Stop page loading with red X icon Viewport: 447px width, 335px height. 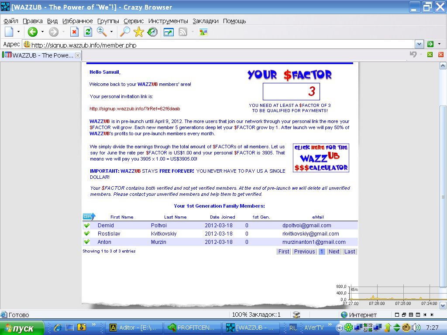74,31
